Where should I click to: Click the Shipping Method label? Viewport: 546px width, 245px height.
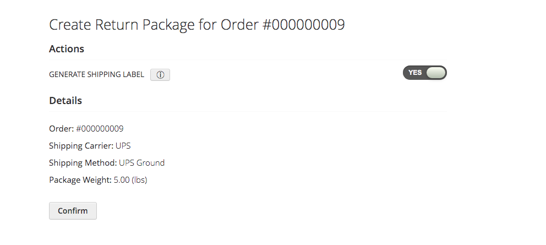coord(83,163)
